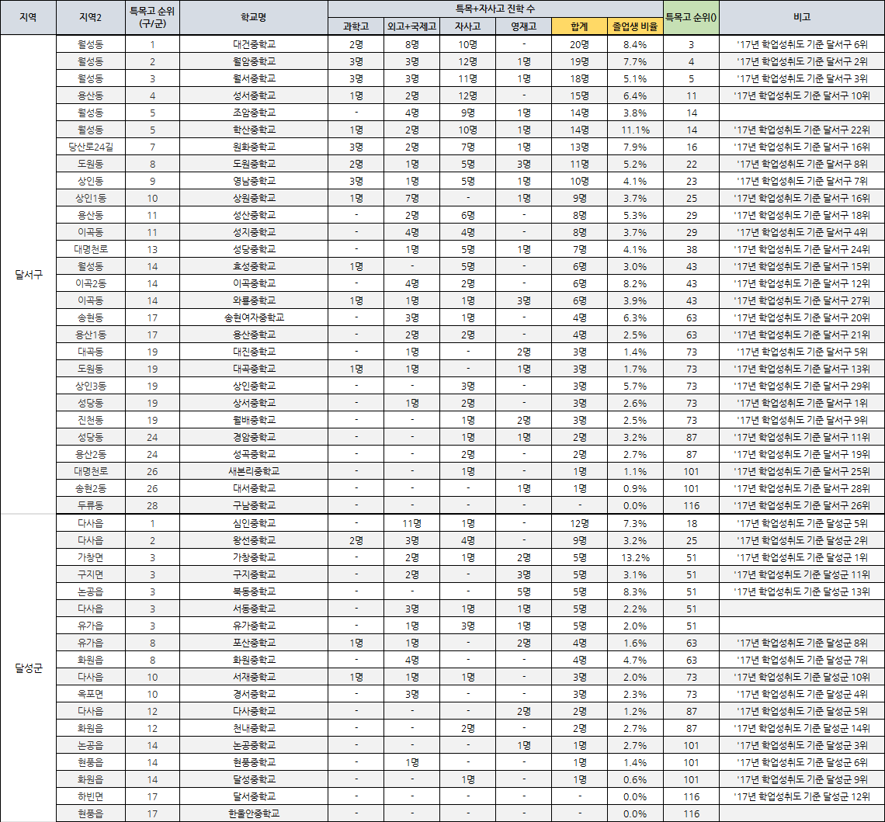The image size is (885, 822).
Task: Click the 송현여자중학교 cell
Action: 253,317
